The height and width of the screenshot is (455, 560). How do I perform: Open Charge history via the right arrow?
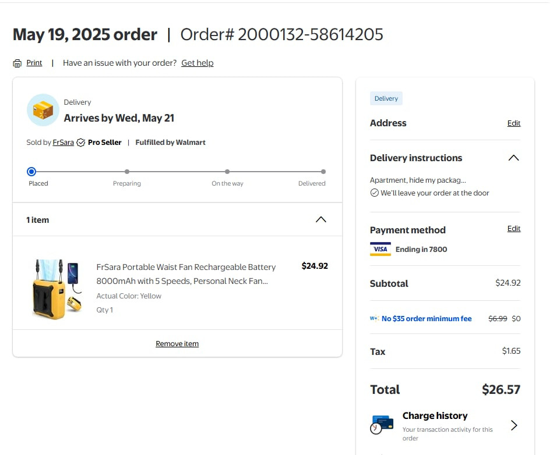514,425
